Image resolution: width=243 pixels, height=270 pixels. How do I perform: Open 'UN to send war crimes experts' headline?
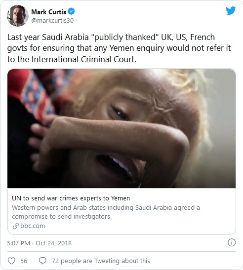[71, 198]
